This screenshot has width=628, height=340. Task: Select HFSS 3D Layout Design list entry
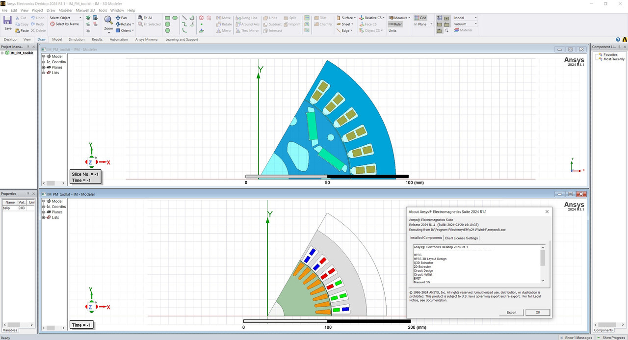pyautogui.click(x=430, y=259)
